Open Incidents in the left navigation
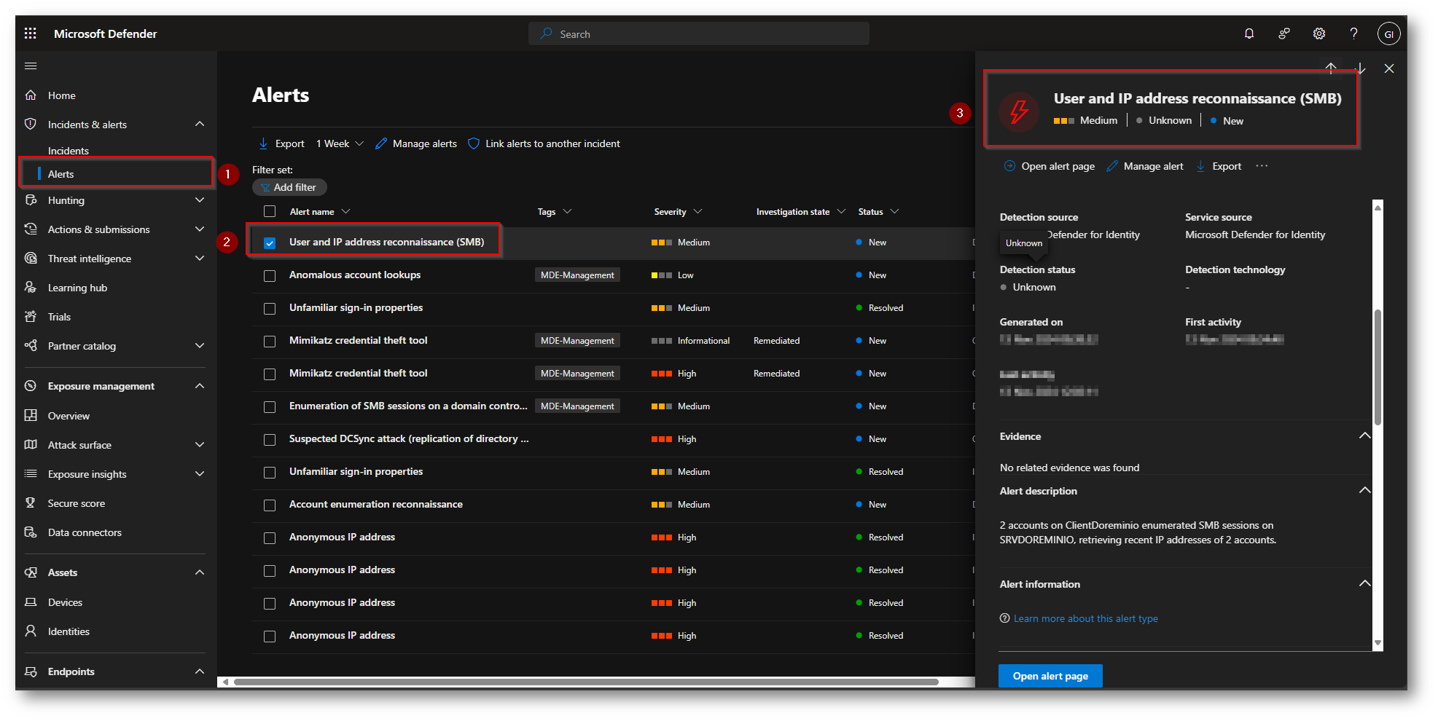 [x=69, y=151]
